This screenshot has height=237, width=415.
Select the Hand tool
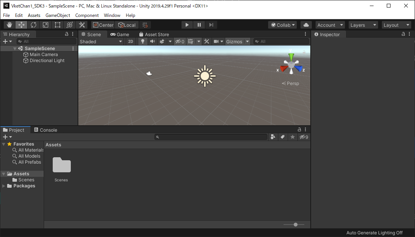[9, 24]
